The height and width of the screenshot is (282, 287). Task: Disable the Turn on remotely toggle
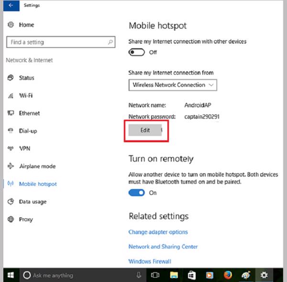(x=137, y=193)
